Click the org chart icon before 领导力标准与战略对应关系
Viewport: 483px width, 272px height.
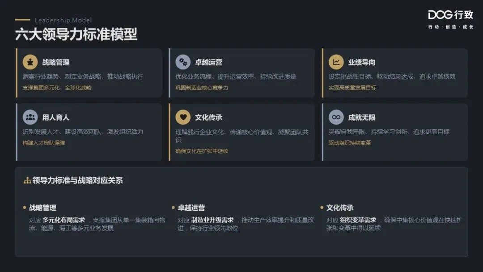tap(27, 180)
